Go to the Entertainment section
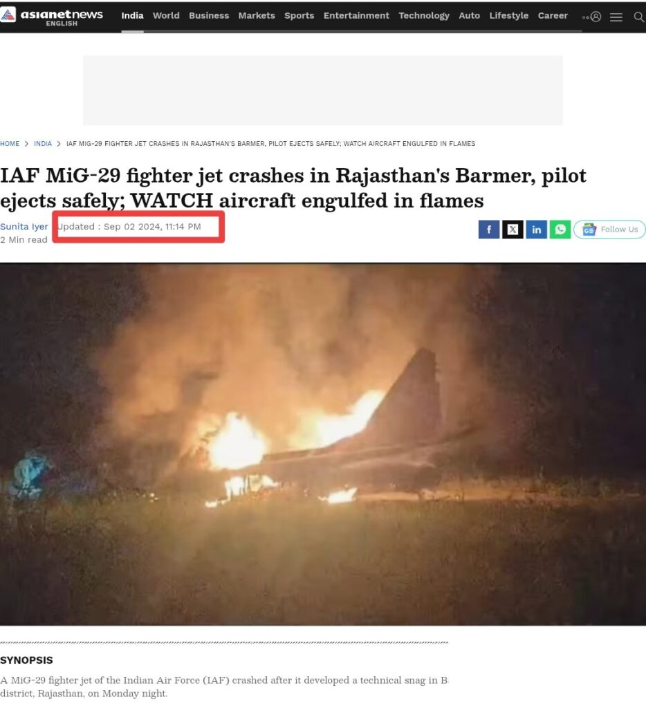 pos(356,16)
